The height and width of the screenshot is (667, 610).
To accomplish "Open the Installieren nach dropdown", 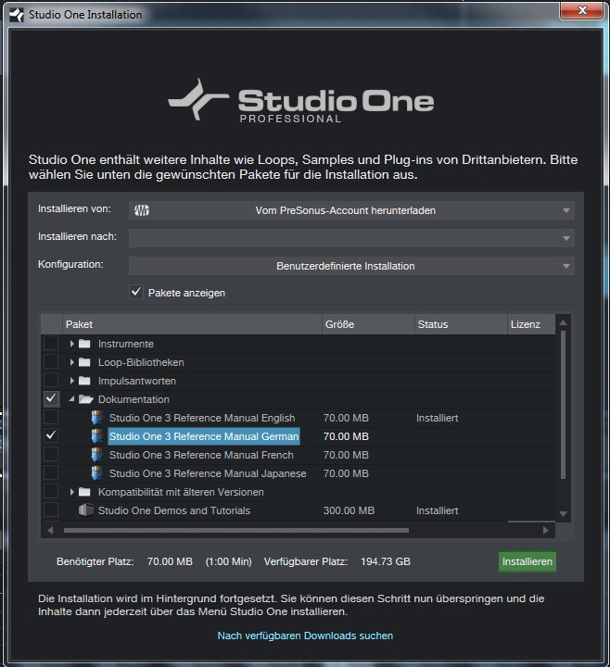I will [351, 238].
